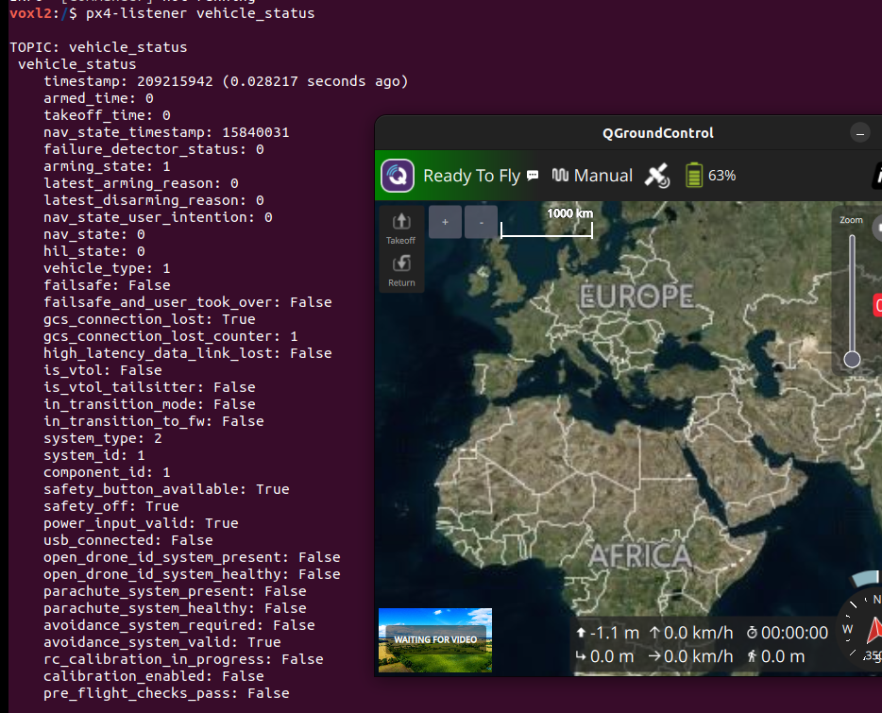Screen dimensions: 882x713
Task: Click the GPS satellite status icon
Action: point(657,176)
